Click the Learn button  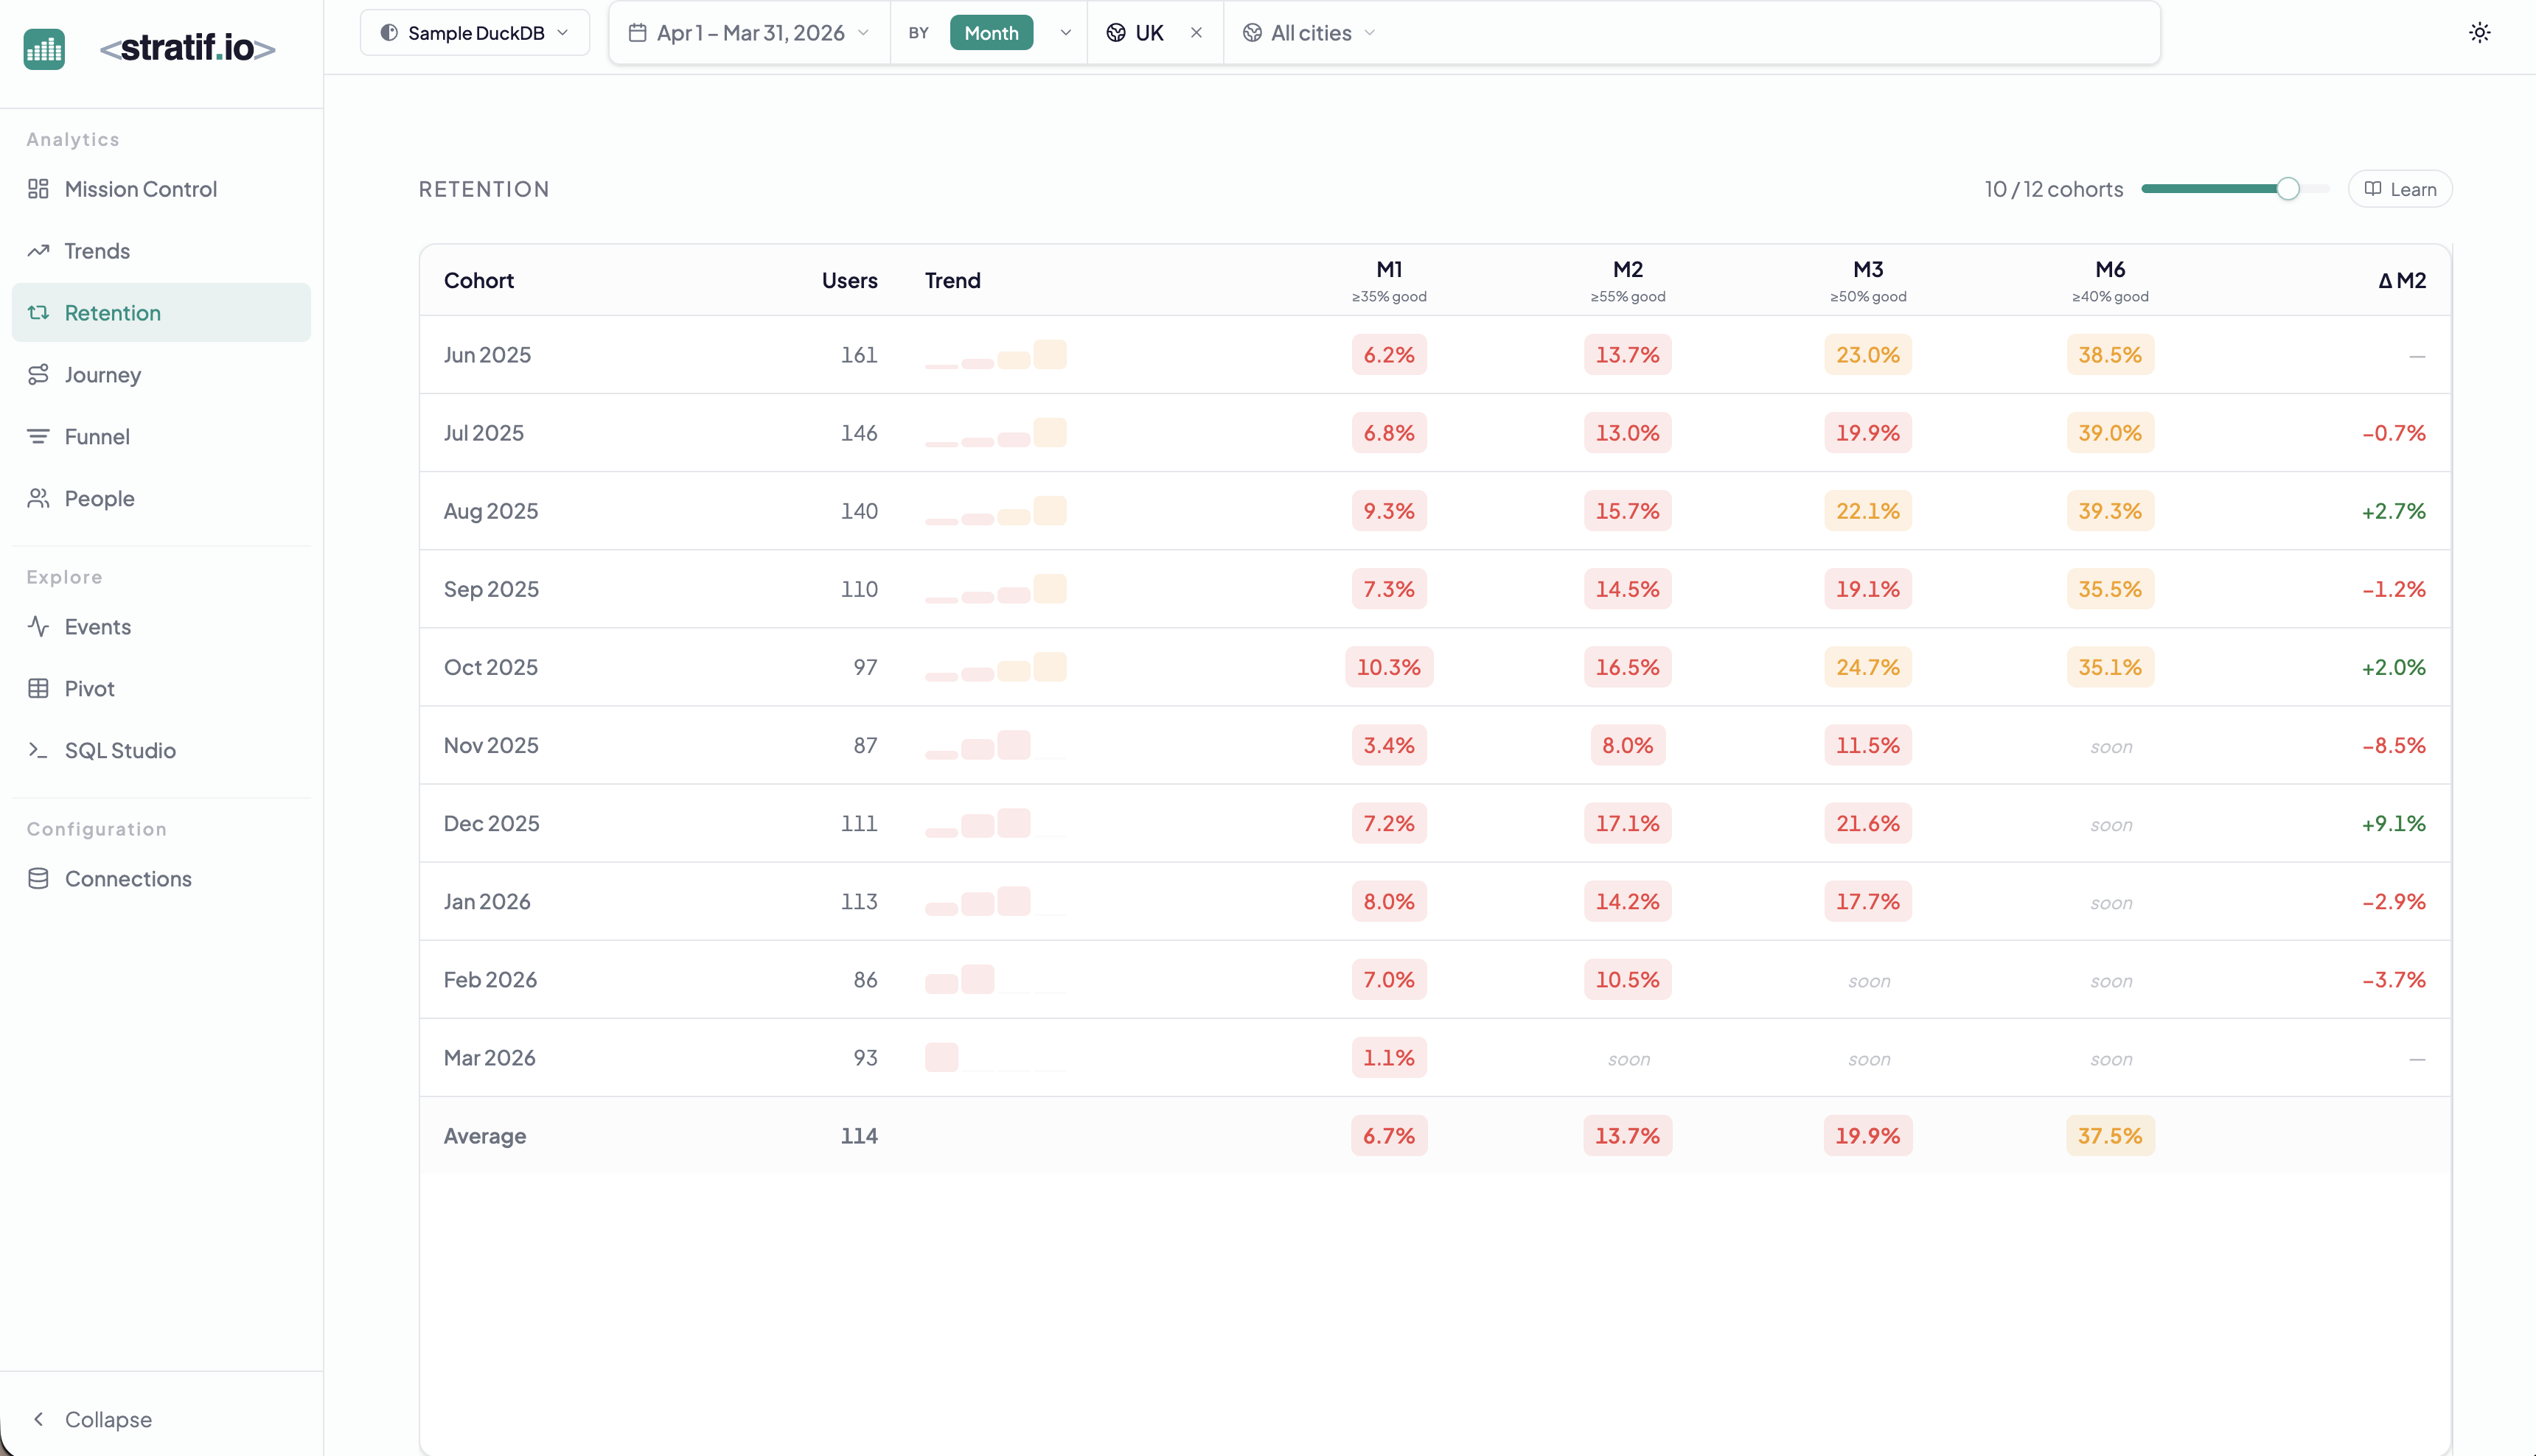click(2400, 189)
